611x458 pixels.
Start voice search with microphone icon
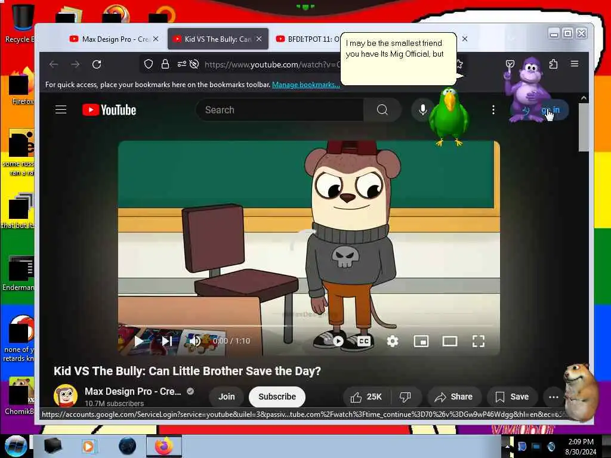click(x=422, y=110)
